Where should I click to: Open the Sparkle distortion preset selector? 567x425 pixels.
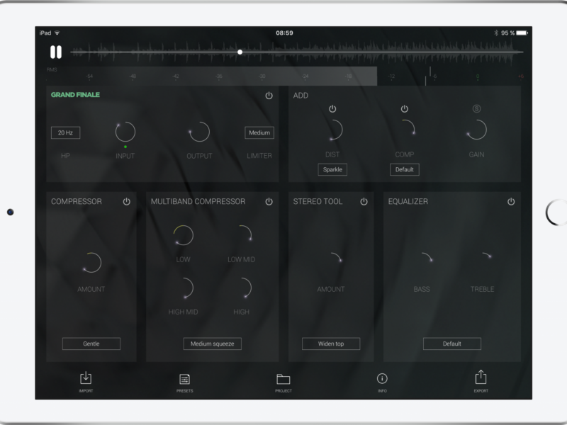coord(332,169)
